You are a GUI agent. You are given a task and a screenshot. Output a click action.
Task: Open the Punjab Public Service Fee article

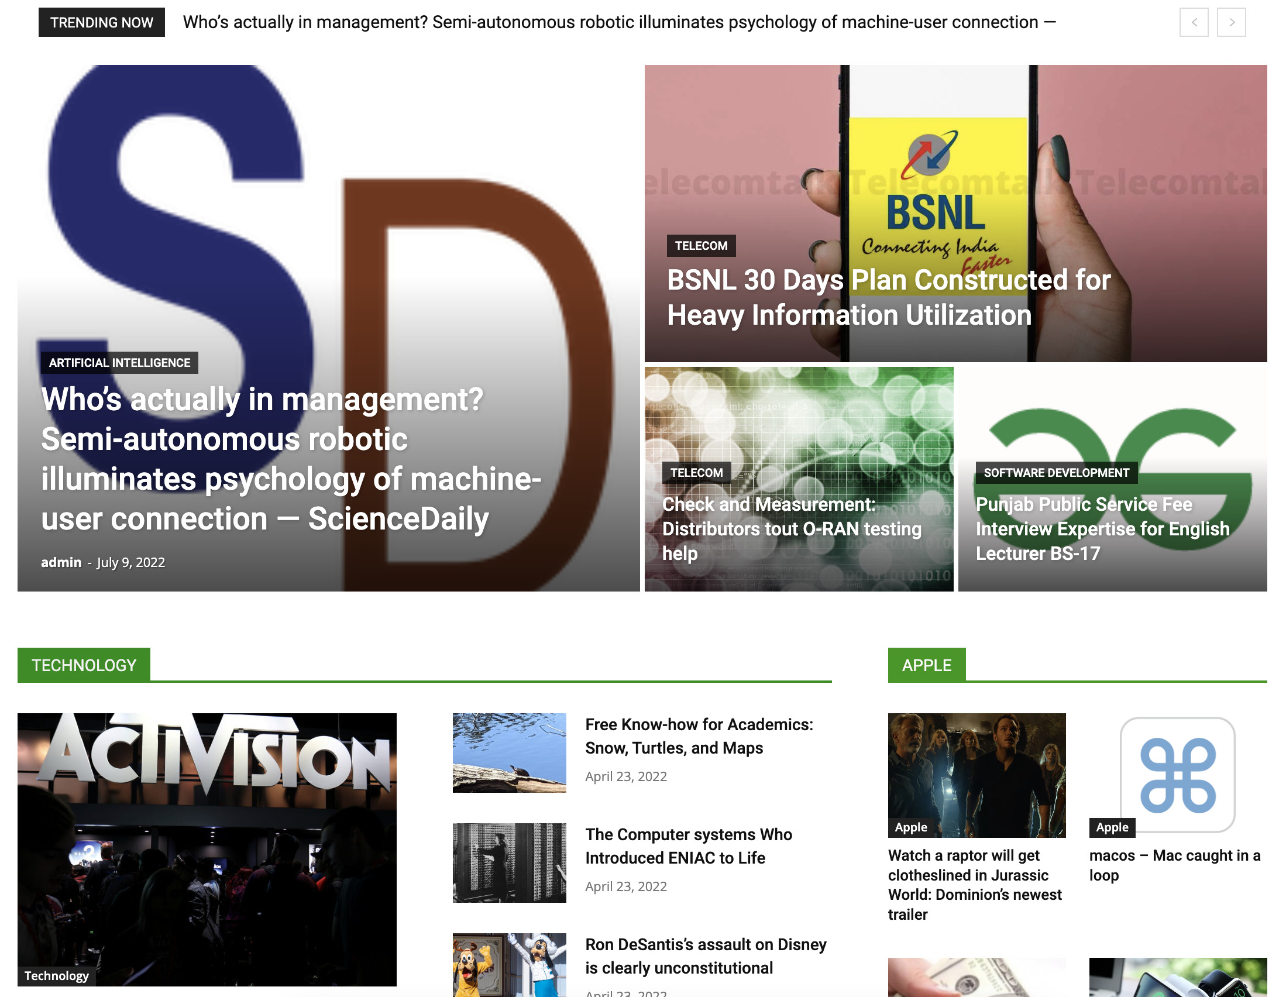tap(1102, 529)
